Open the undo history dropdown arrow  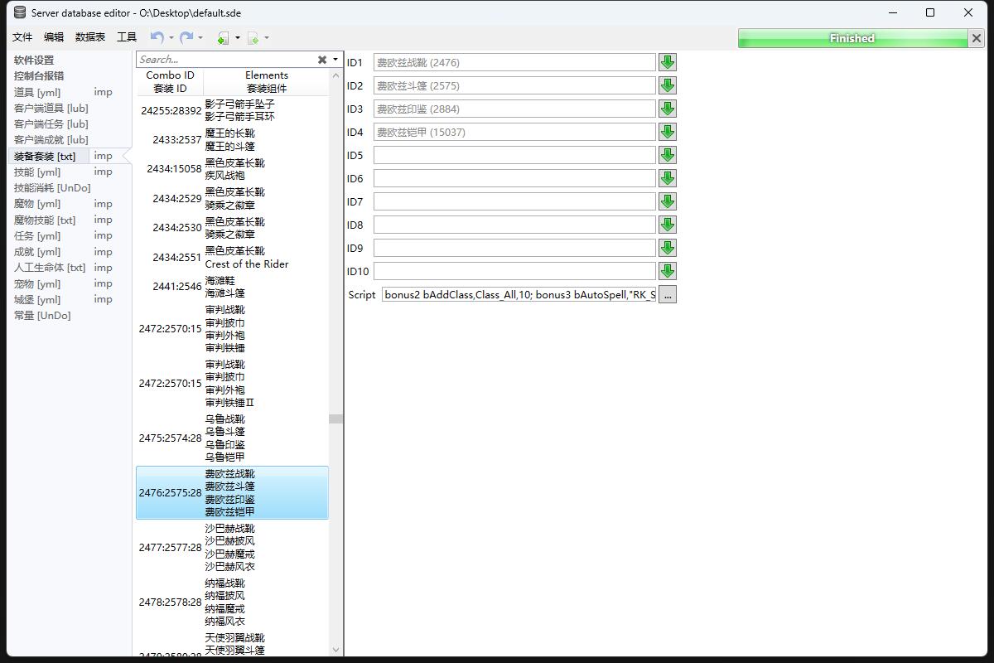171,38
